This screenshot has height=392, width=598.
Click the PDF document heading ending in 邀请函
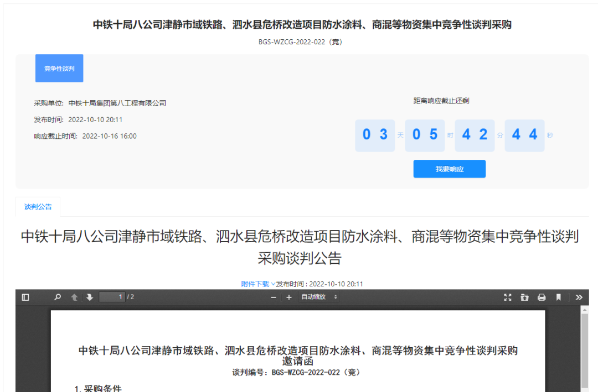(298, 355)
